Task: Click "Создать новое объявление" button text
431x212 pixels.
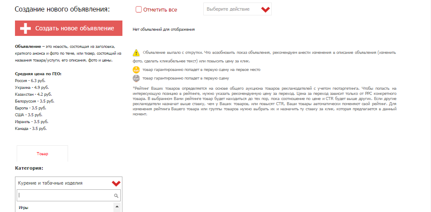Action: 74,28
